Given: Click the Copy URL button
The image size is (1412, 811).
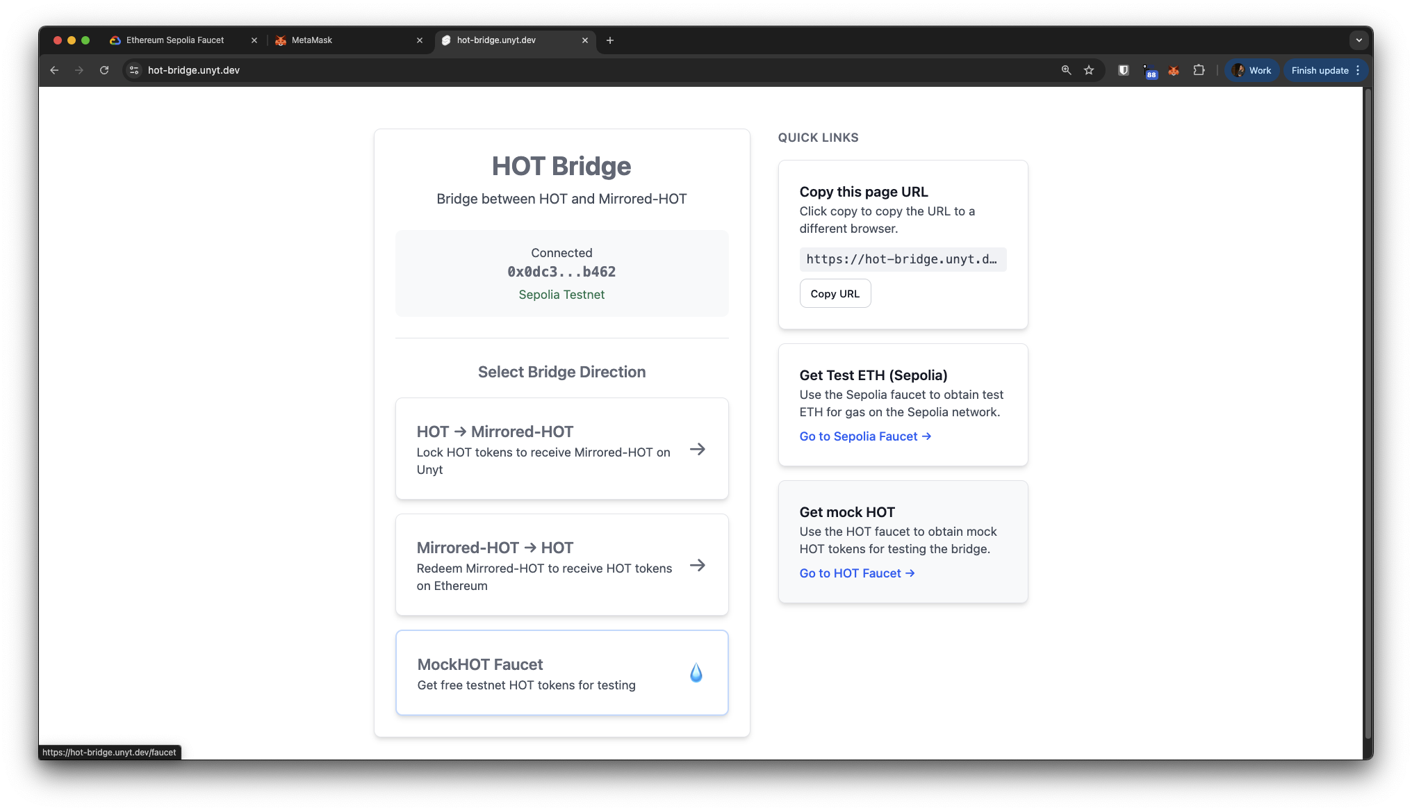Looking at the screenshot, I should pyautogui.click(x=835, y=293).
